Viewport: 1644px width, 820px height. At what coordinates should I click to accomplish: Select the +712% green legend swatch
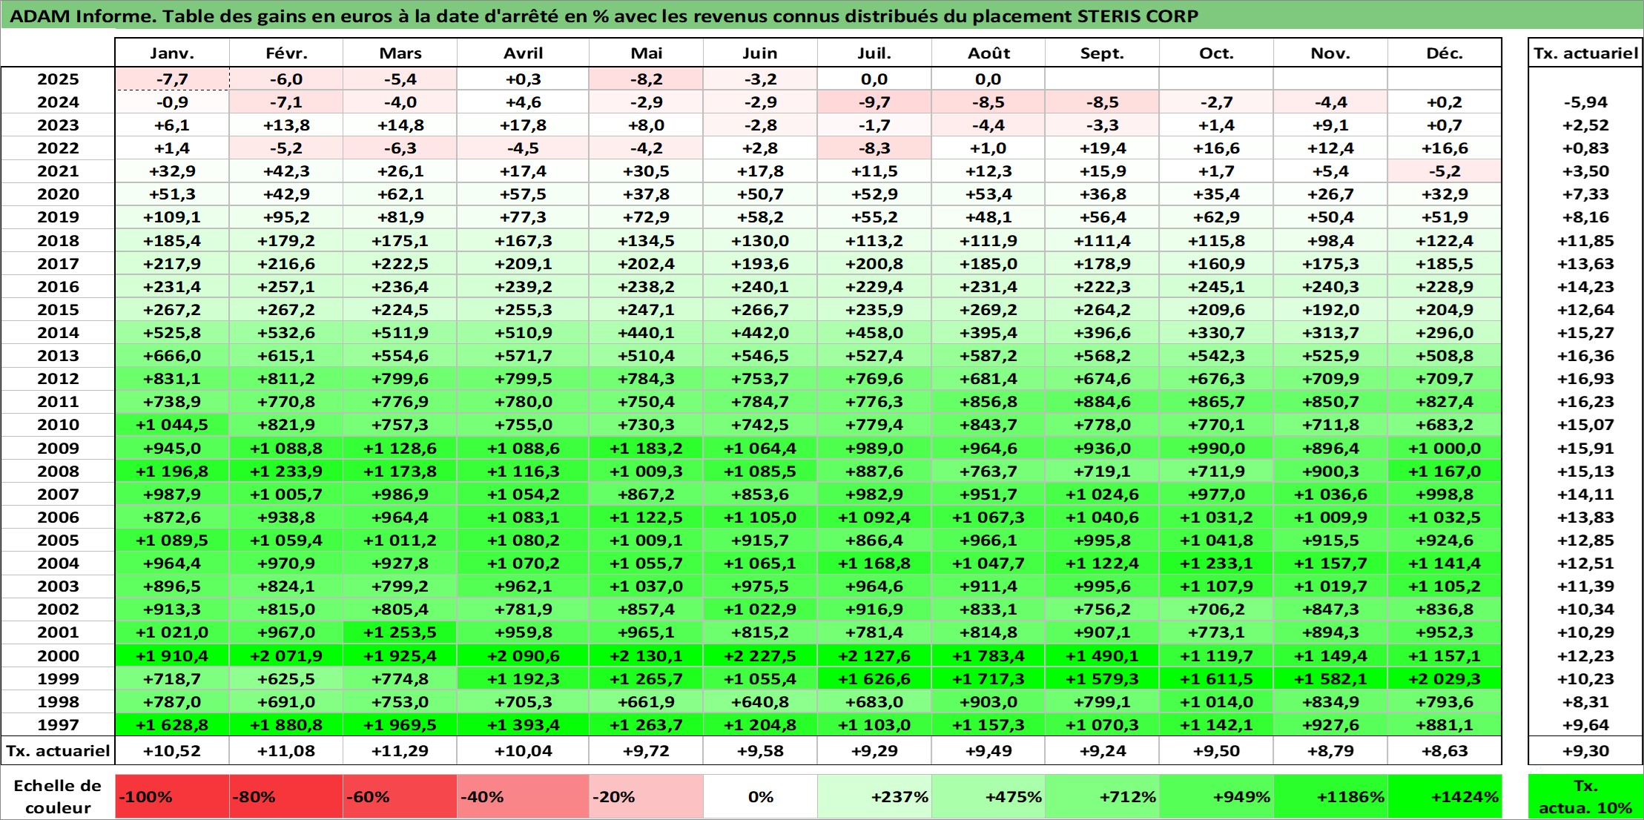(1102, 797)
